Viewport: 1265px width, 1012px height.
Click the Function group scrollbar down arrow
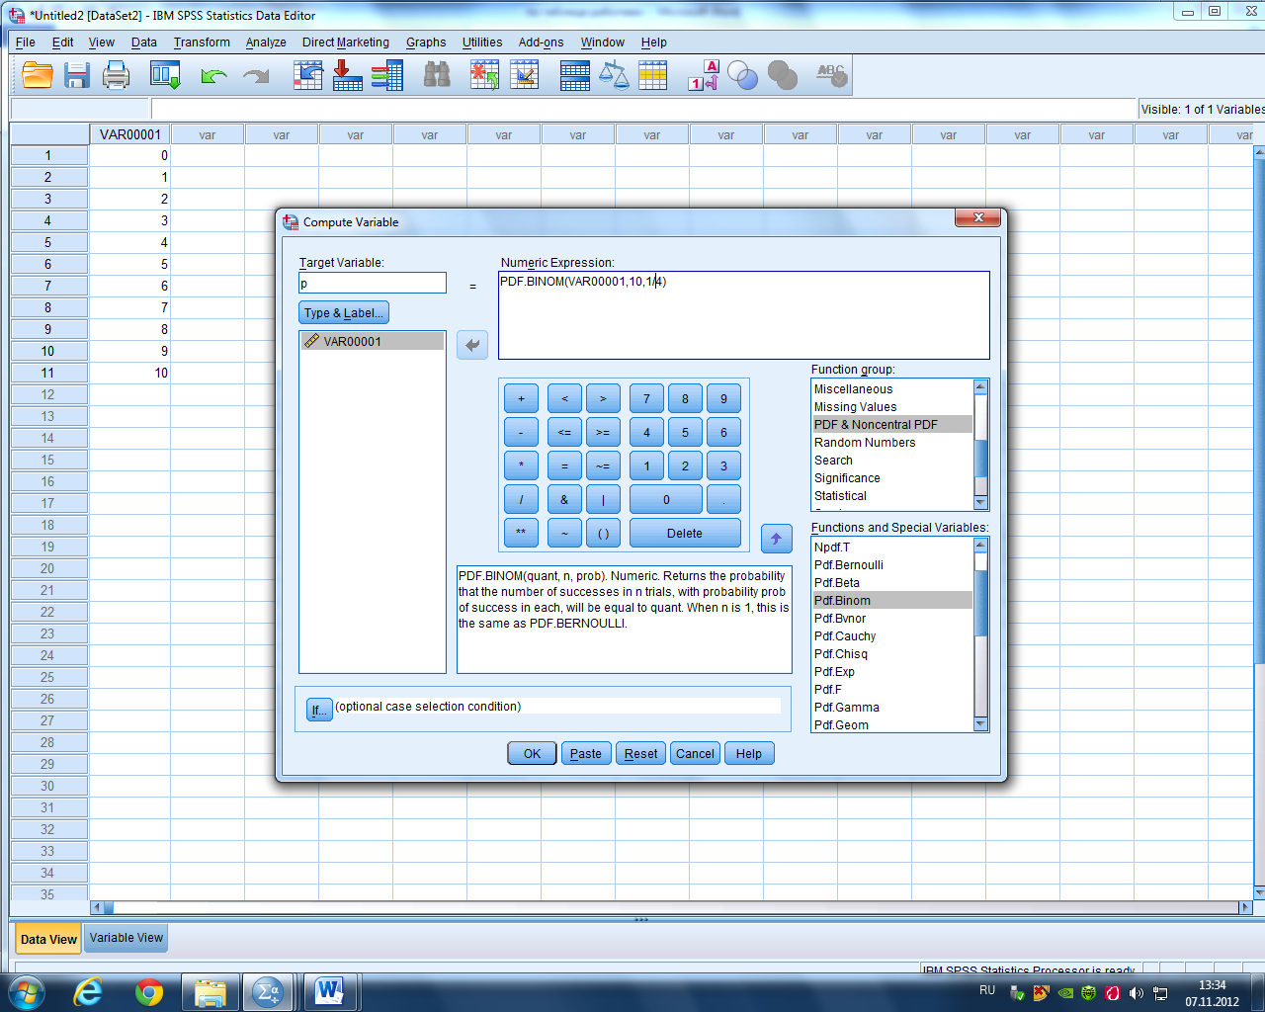coord(980,503)
